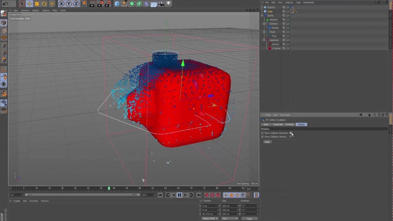Toggle the Y axis lock
This screenshot has width=393, height=221.
(x=69, y=4)
